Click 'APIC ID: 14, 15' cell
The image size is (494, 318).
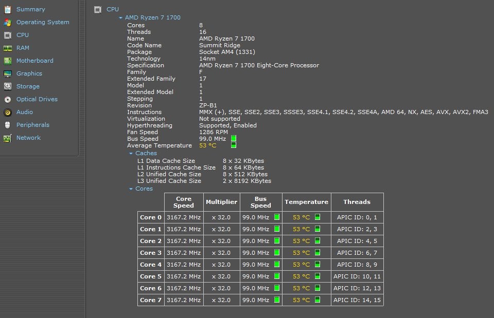(357, 300)
